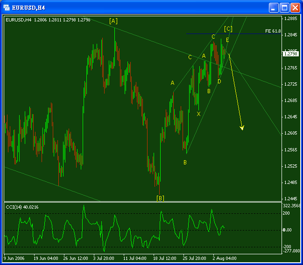Click the current price tag 1.2798
Image resolution: width=303 pixels, height=265 pixels.
(291, 54)
